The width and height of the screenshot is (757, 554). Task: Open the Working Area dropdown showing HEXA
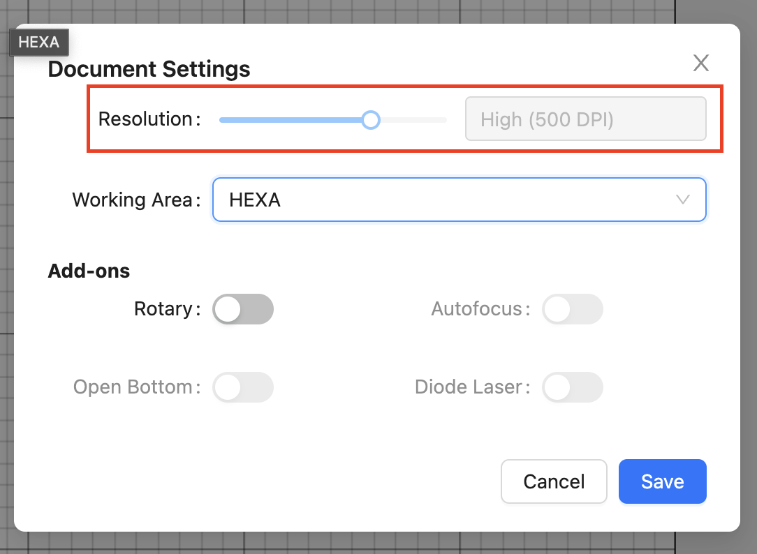coord(447,200)
